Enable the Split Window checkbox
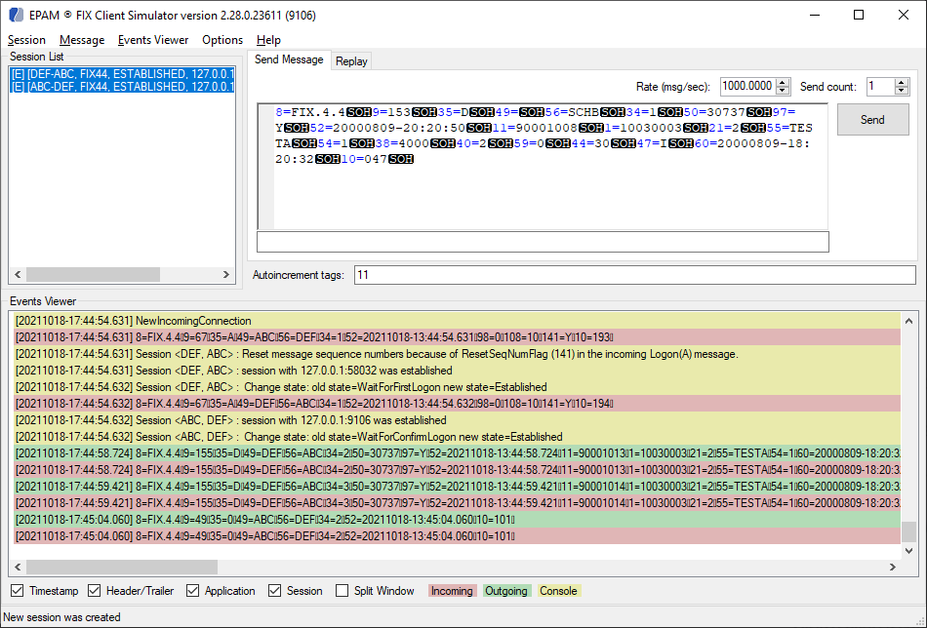Image resolution: width=927 pixels, height=628 pixels. click(342, 591)
